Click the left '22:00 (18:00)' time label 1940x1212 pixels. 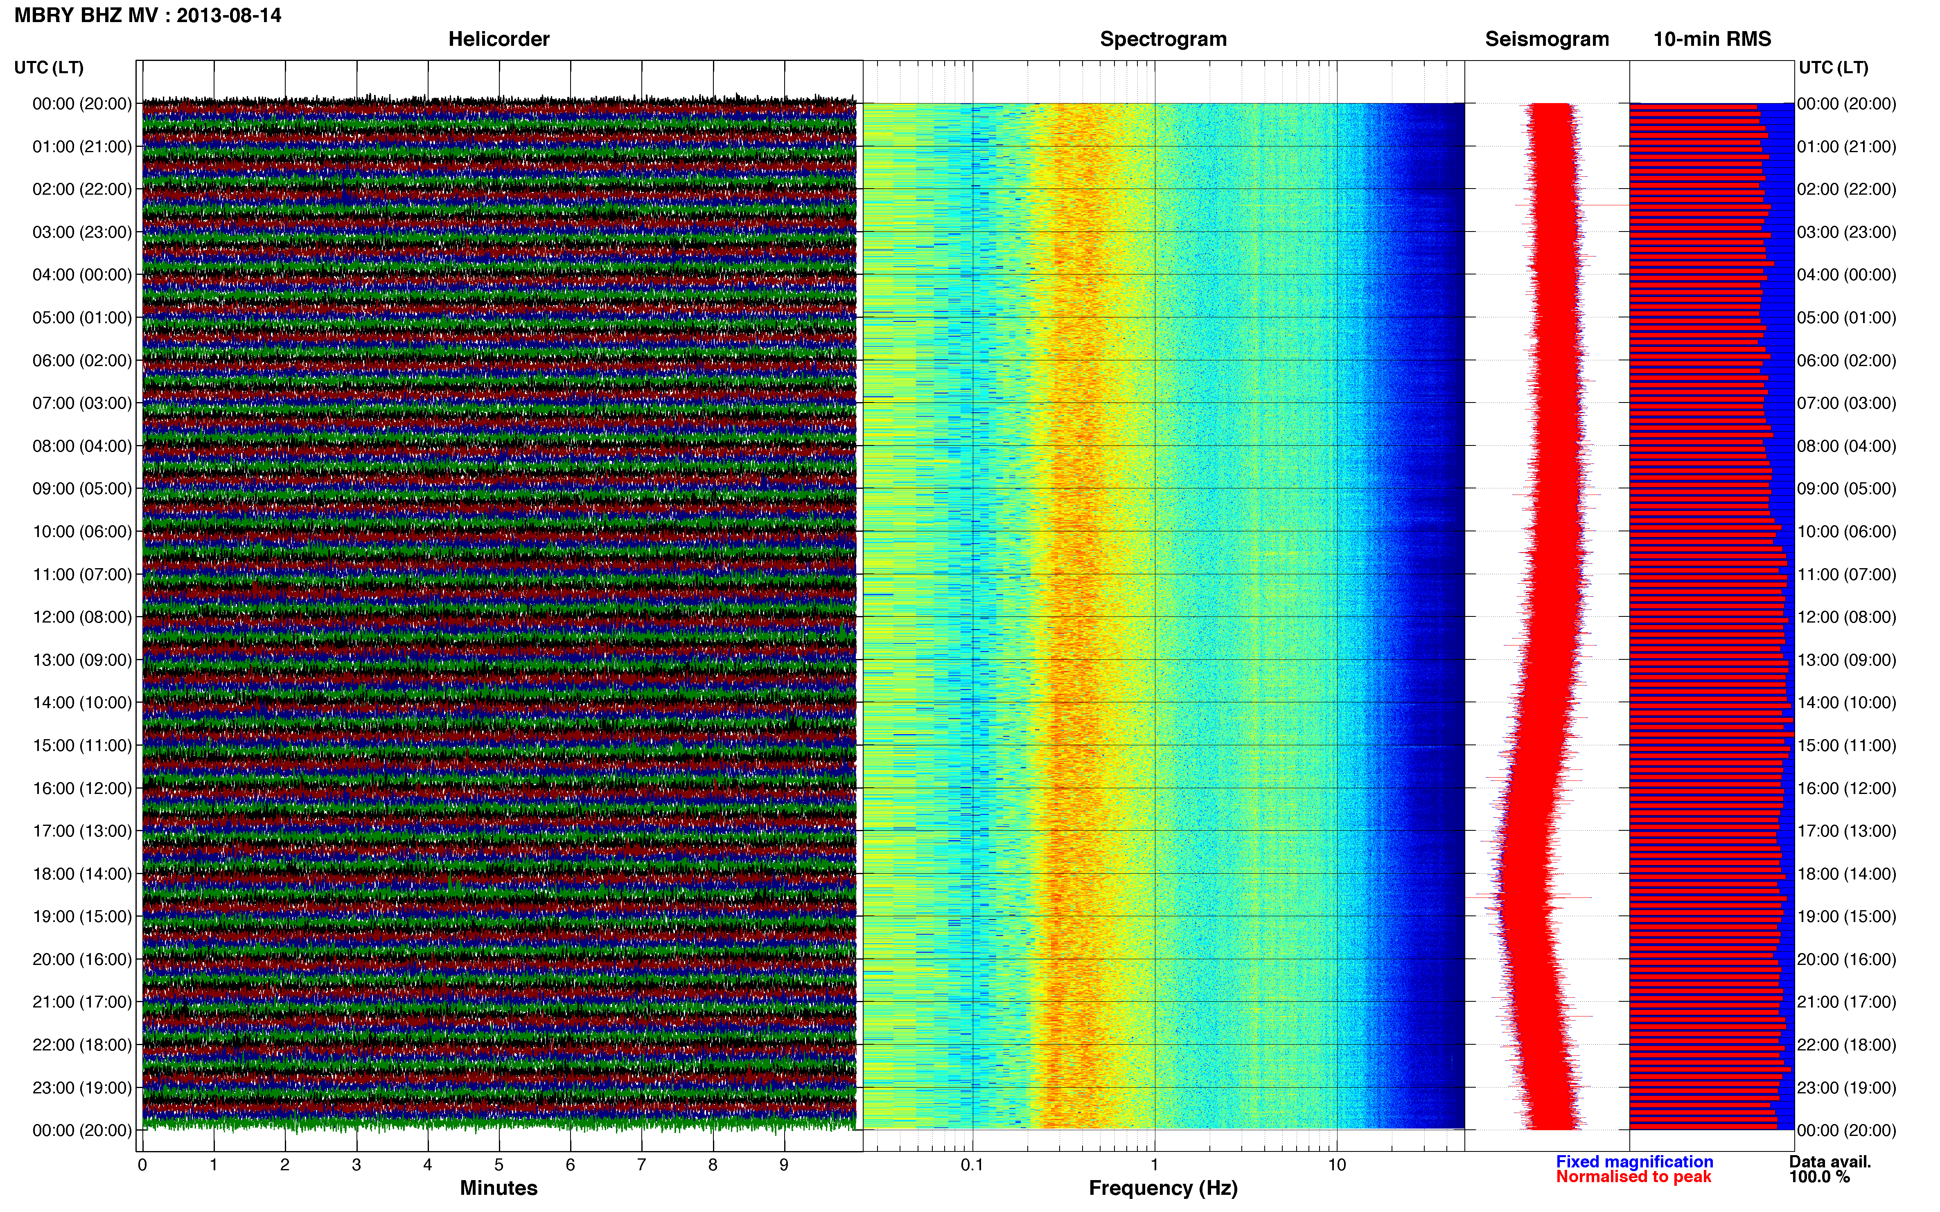pyautogui.click(x=82, y=1044)
